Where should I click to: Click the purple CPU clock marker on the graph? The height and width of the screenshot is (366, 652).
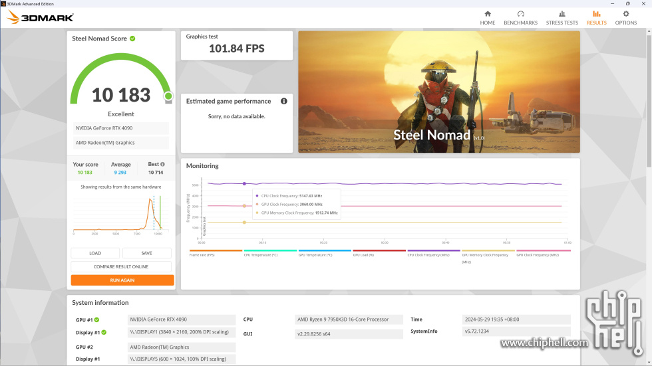(x=245, y=183)
